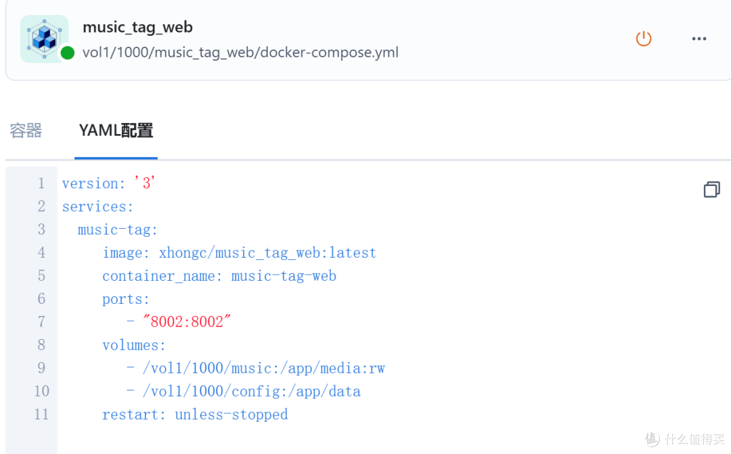Click the green running status indicator

click(x=68, y=53)
